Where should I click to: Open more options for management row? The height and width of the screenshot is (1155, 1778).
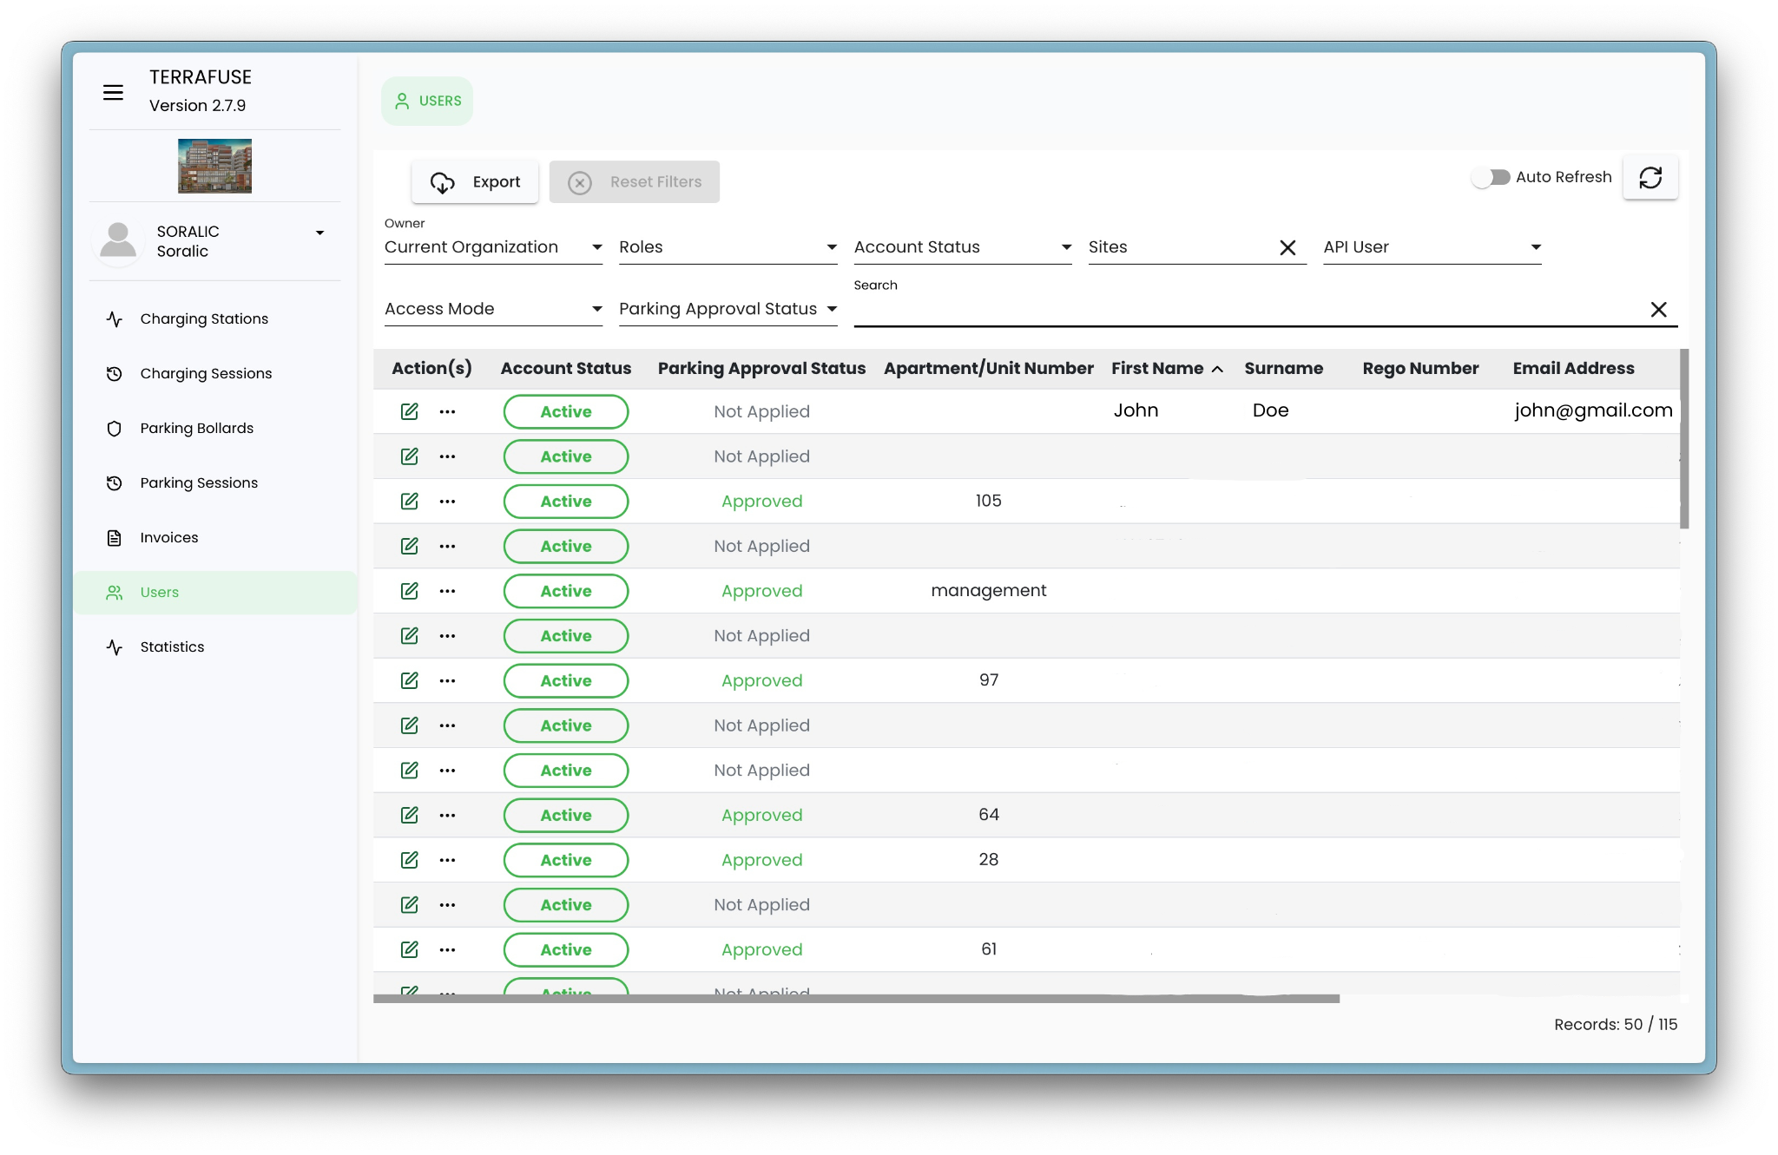(x=447, y=591)
